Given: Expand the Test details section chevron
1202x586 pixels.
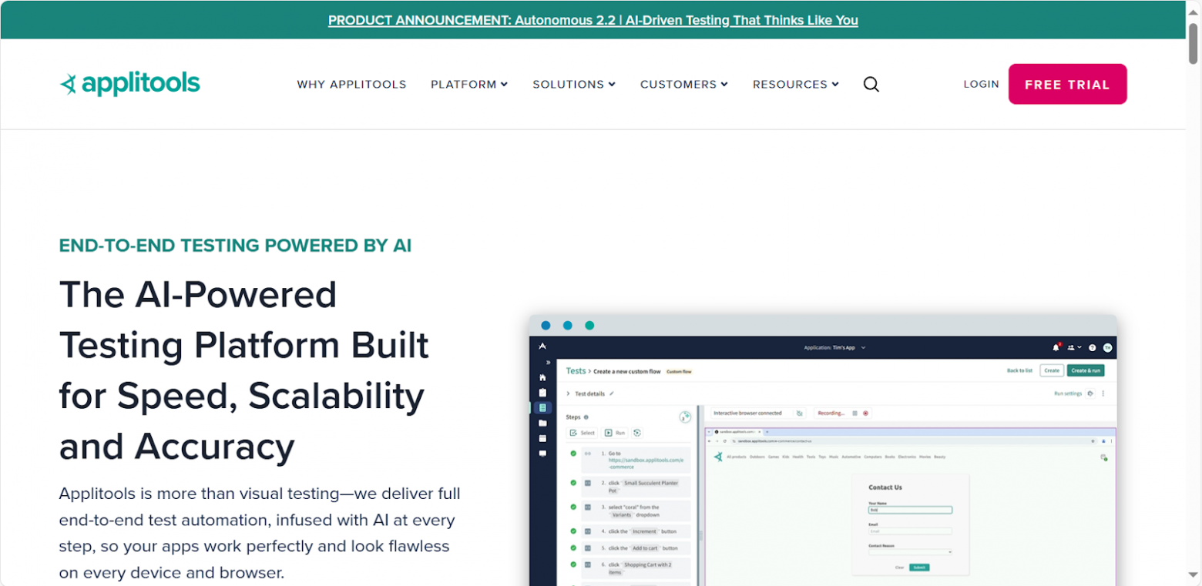Looking at the screenshot, I should 568,393.
